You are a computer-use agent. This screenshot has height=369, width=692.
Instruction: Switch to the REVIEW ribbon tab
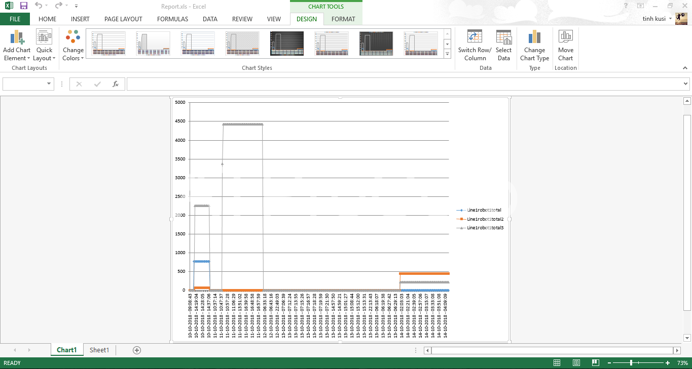[x=242, y=19]
